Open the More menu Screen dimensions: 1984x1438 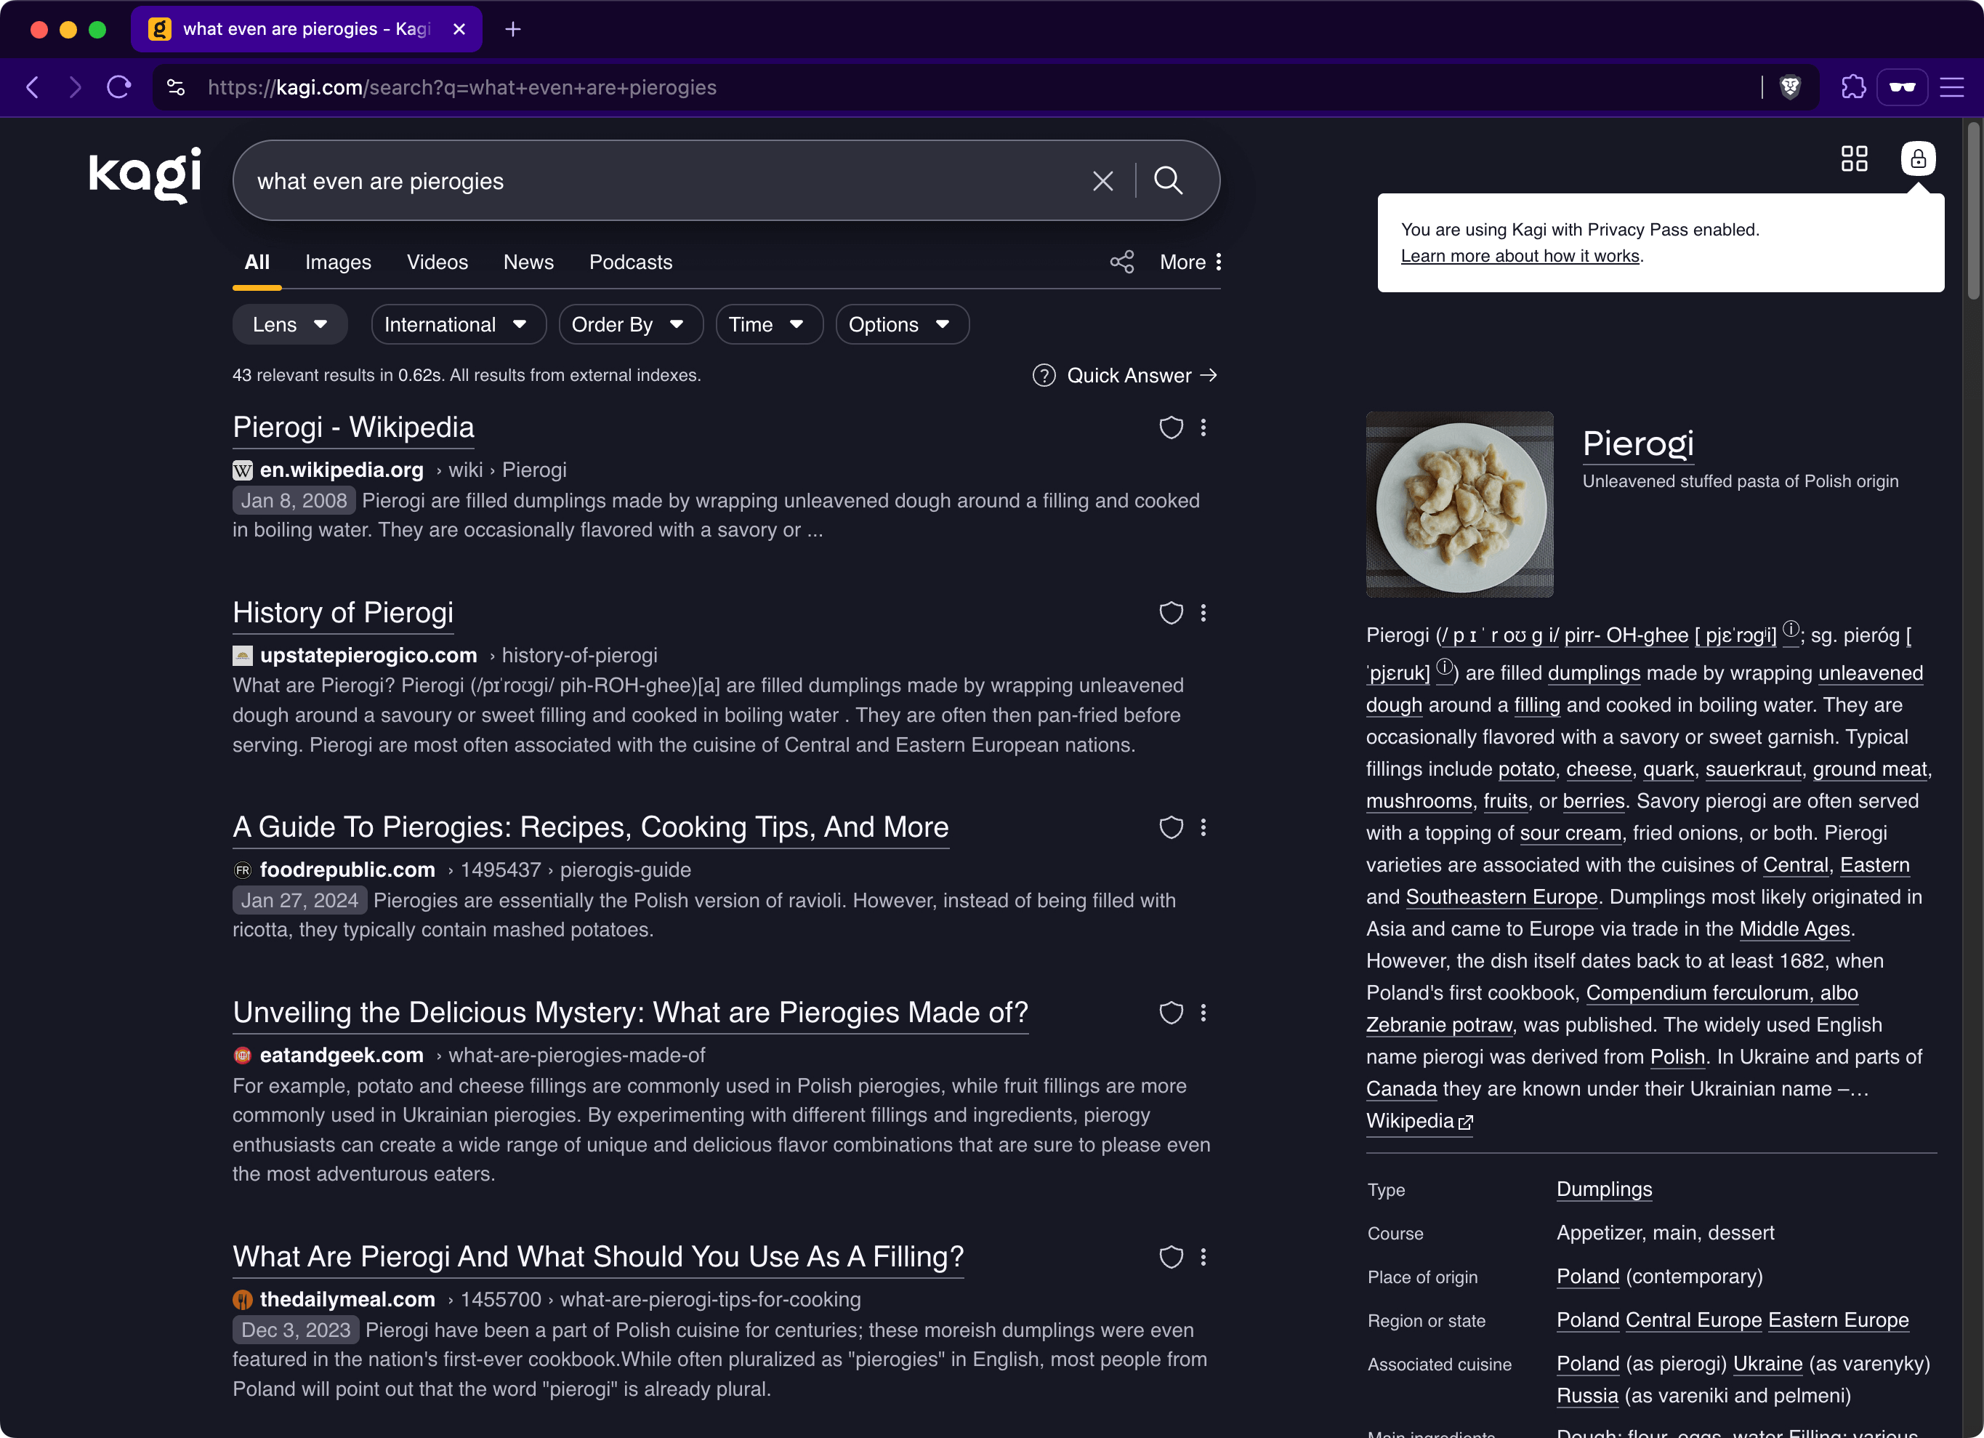coord(1190,262)
